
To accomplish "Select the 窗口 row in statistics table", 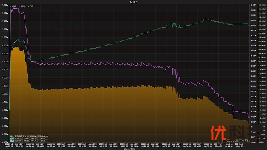I will pos(12,140).
